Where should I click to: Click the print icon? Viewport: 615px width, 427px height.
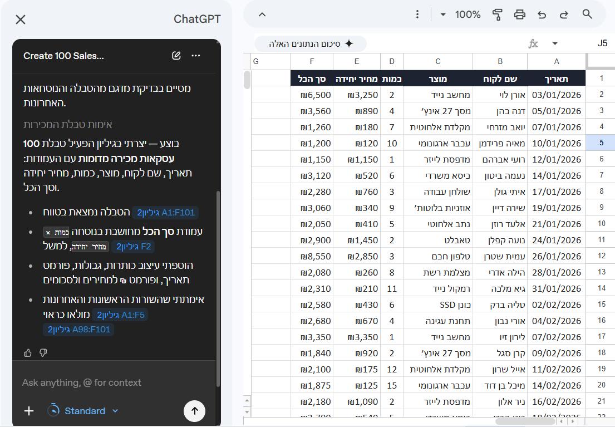tap(520, 14)
